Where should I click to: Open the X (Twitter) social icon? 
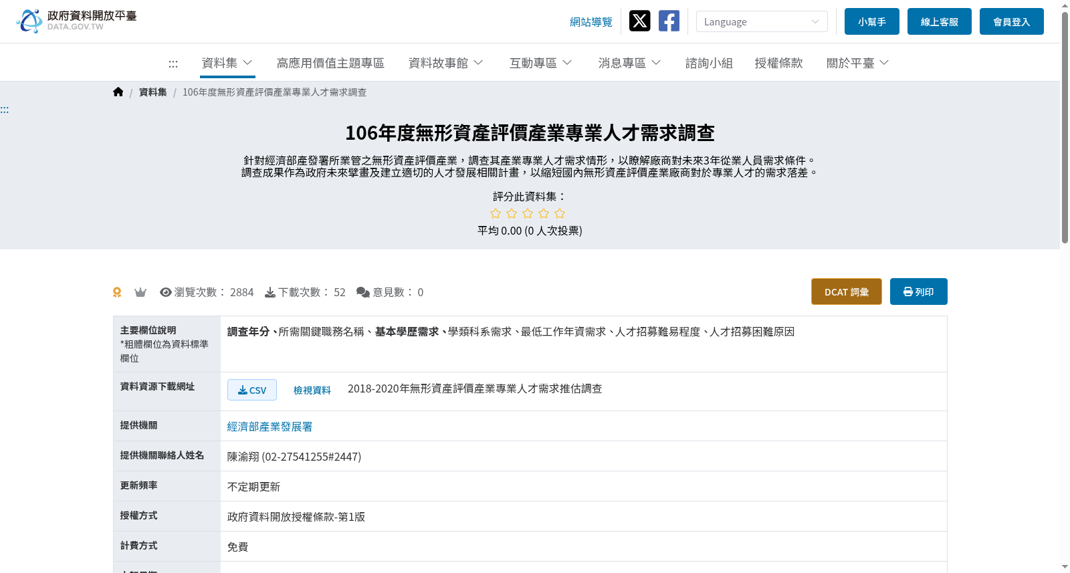(639, 21)
